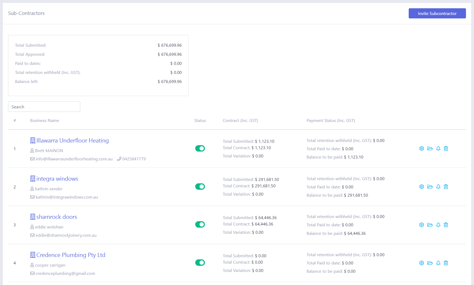The width and height of the screenshot is (474, 285).
Task: Click email credenceplumbing@gmail.com
Action: pyautogui.click(x=65, y=274)
